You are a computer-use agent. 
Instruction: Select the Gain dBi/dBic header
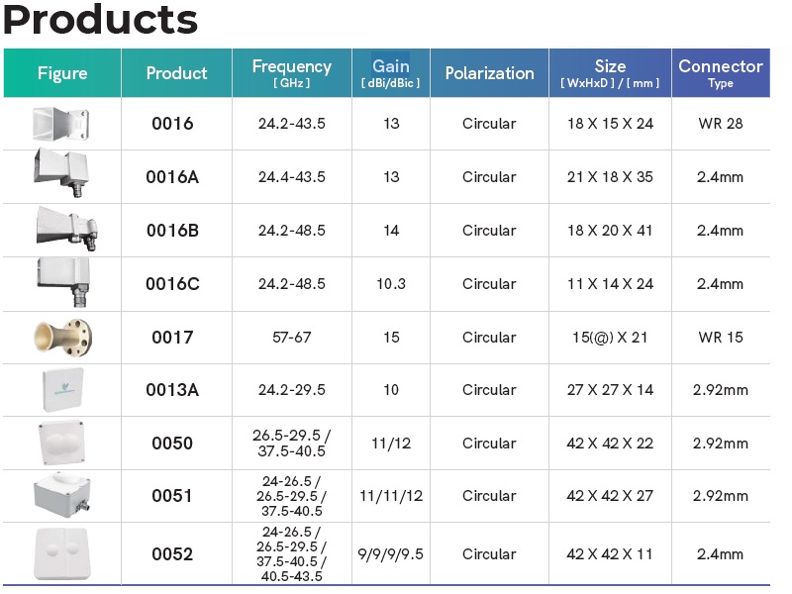pyautogui.click(x=391, y=73)
